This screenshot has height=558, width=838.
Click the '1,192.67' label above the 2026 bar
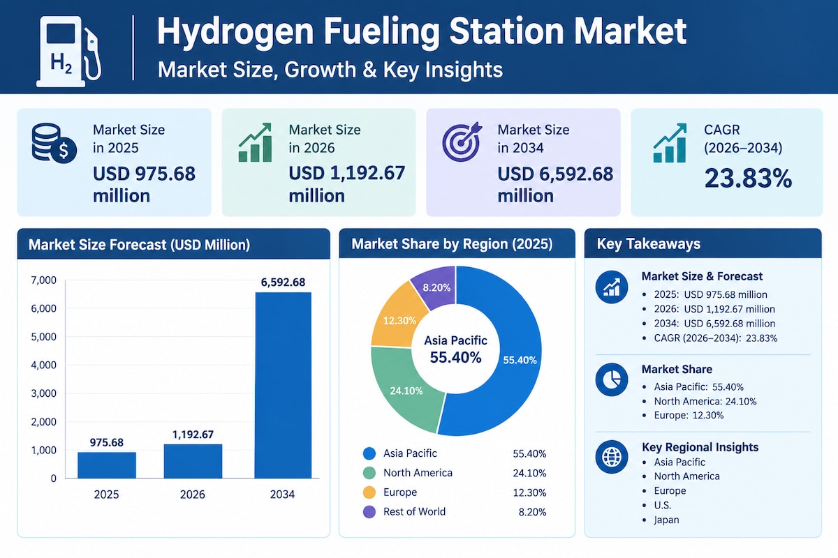coord(193,435)
